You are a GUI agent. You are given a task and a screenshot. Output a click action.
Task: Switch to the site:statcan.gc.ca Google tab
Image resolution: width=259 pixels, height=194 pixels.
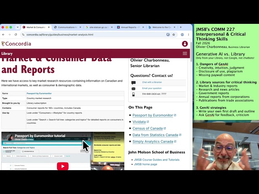click(x=99, y=27)
